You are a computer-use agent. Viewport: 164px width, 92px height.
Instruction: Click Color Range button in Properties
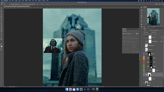point(134,47)
